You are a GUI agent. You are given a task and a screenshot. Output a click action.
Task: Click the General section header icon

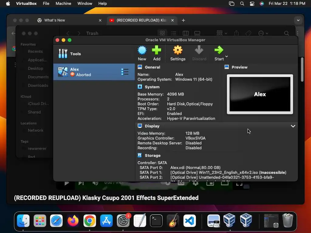pos(140,67)
